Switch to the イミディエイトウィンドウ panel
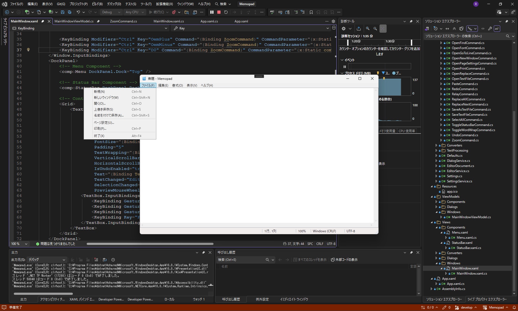This screenshot has width=518, height=311. point(294,299)
